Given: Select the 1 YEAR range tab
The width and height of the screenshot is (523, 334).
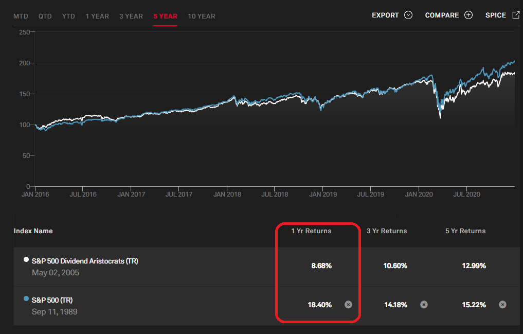Looking at the screenshot, I should pyautogui.click(x=97, y=16).
